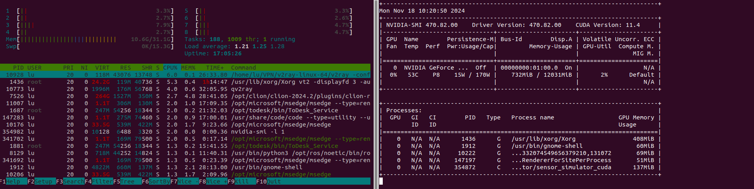Open the F2 Setup menu
Image resolution: width=754 pixels, height=189 pixels.
43,181
